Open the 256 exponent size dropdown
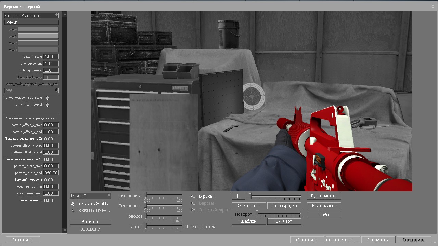 click(x=31, y=91)
